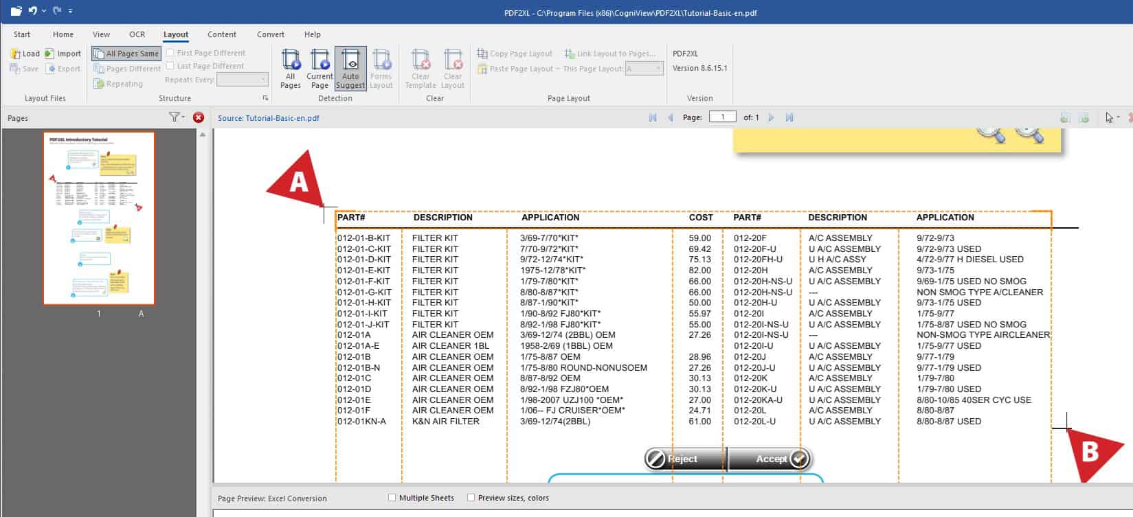
Task: Tick Last Page Different checkbox
Action: click(170, 66)
